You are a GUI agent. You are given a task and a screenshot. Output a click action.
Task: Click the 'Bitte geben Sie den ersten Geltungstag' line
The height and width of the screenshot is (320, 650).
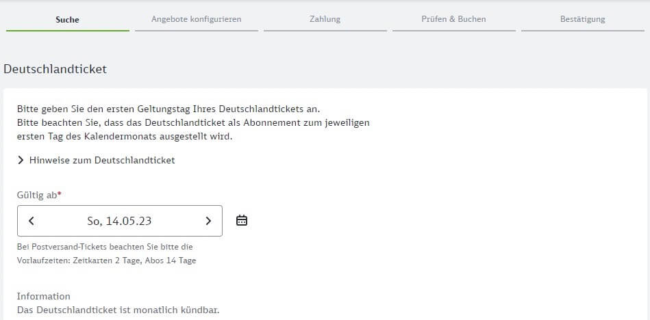click(x=168, y=109)
